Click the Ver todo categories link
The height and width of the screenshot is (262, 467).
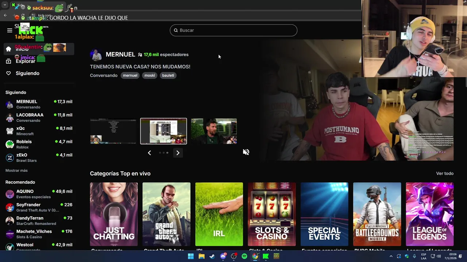click(445, 174)
